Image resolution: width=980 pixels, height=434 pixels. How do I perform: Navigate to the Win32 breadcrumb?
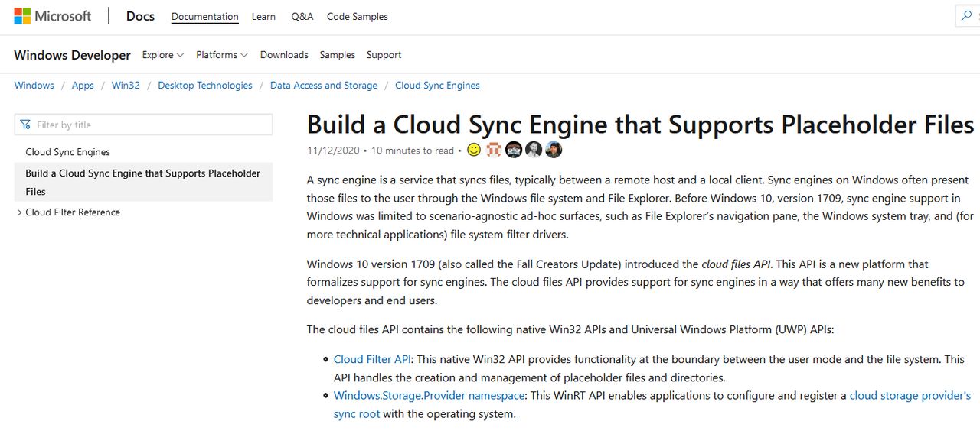[x=126, y=86]
